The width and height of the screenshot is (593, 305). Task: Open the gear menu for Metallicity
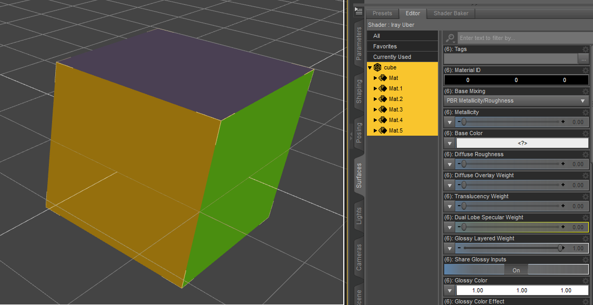586,113
